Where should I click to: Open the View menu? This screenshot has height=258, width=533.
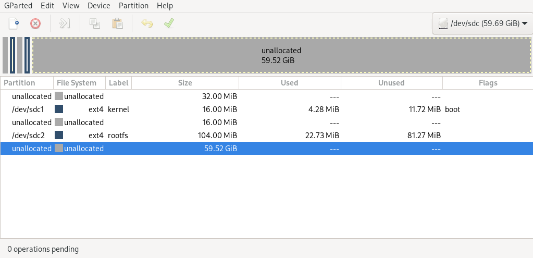[x=71, y=6]
